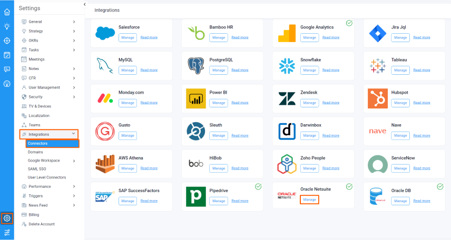Click the Zendesk logo
451x240 pixels.
click(287, 98)
